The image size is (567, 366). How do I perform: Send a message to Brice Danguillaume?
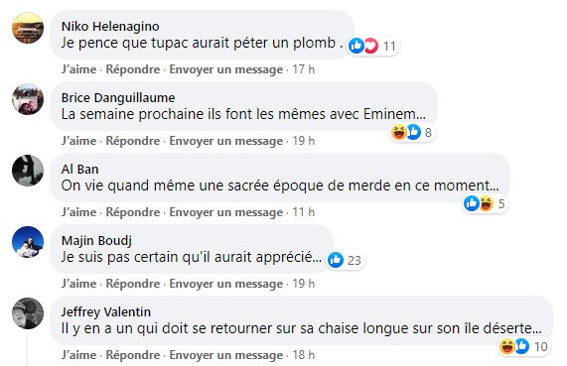coord(226,141)
